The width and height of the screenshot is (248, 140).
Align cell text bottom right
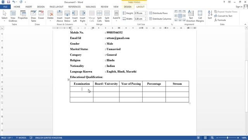pos(184,20)
